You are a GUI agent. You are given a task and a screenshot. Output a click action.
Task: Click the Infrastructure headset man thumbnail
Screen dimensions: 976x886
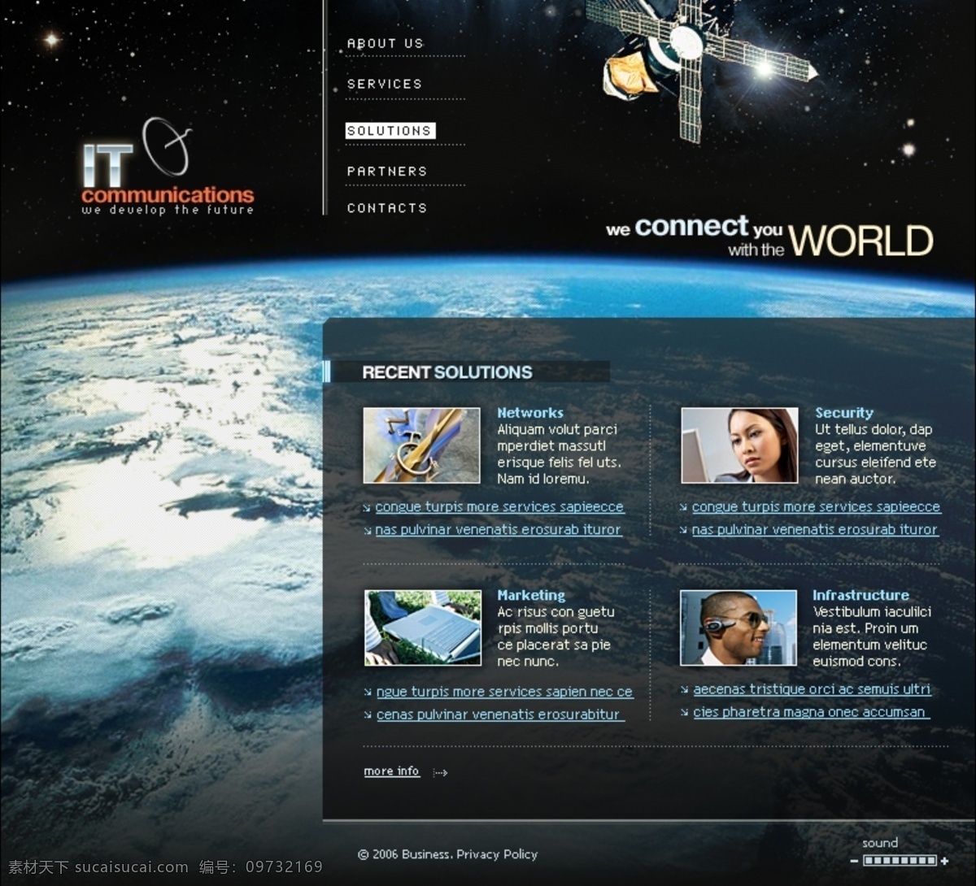pyautogui.click(x=739, y=628)
